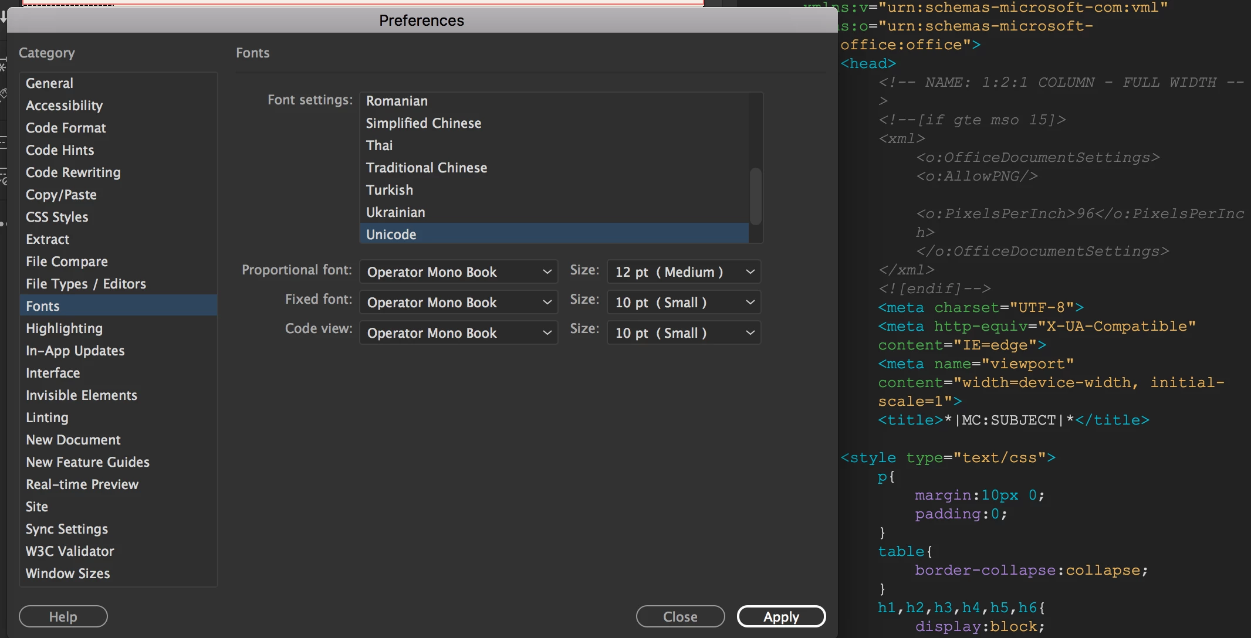This screenshot has width=1251, height=638.
Task: Open Fixed font size dropdown
Action: (684, 303)
